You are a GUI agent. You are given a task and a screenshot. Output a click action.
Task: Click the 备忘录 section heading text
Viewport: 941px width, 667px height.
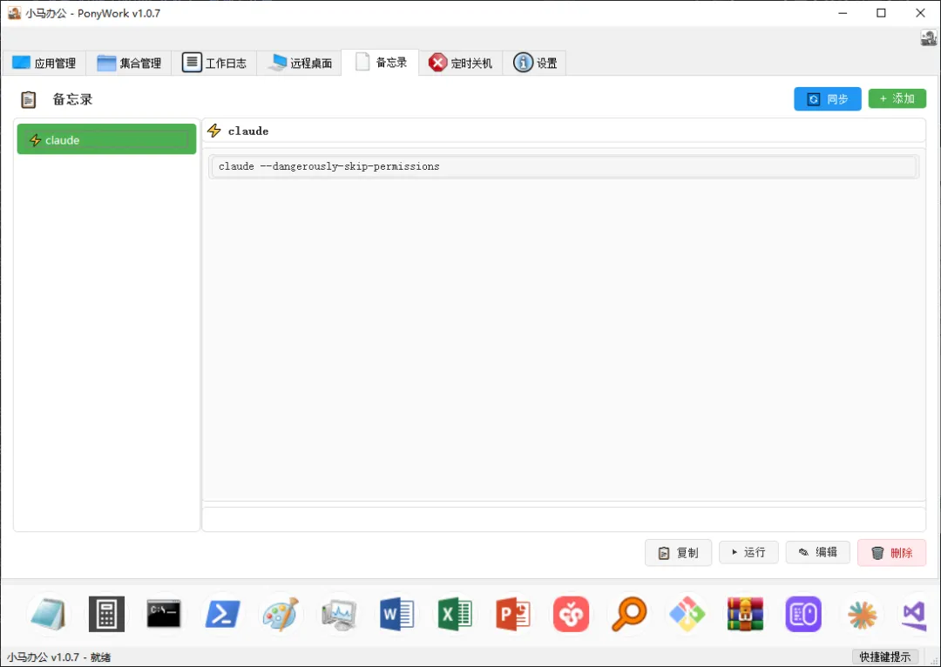[x=72, y=99]
